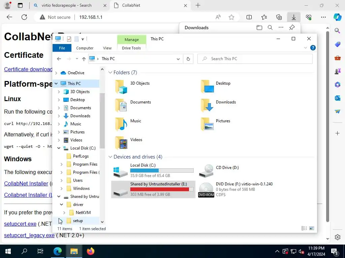345x258 pixels.
Task: Expand 3D Objects tree node
Action: click(x=59, y=92)
